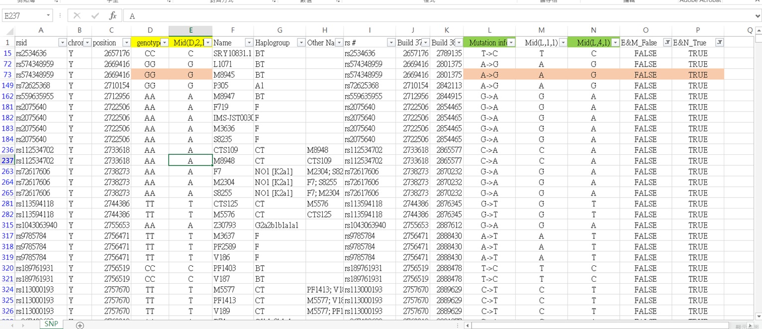Click cell containing G2a2b1b1a1a1
This screenshot has height=329, width=762.
pos(280,225)
